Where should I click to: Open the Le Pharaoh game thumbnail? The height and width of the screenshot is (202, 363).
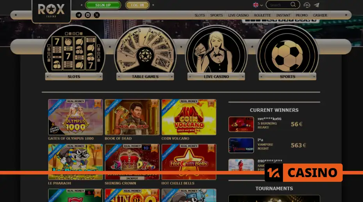coord(75,162)
